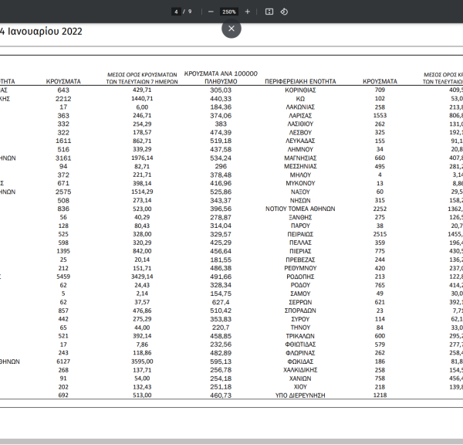Select the 'ΡΕΘΥΜΝΟΥ' region name
The width and height of the screenshot is (463, 445).
click(x=300, y=268)
